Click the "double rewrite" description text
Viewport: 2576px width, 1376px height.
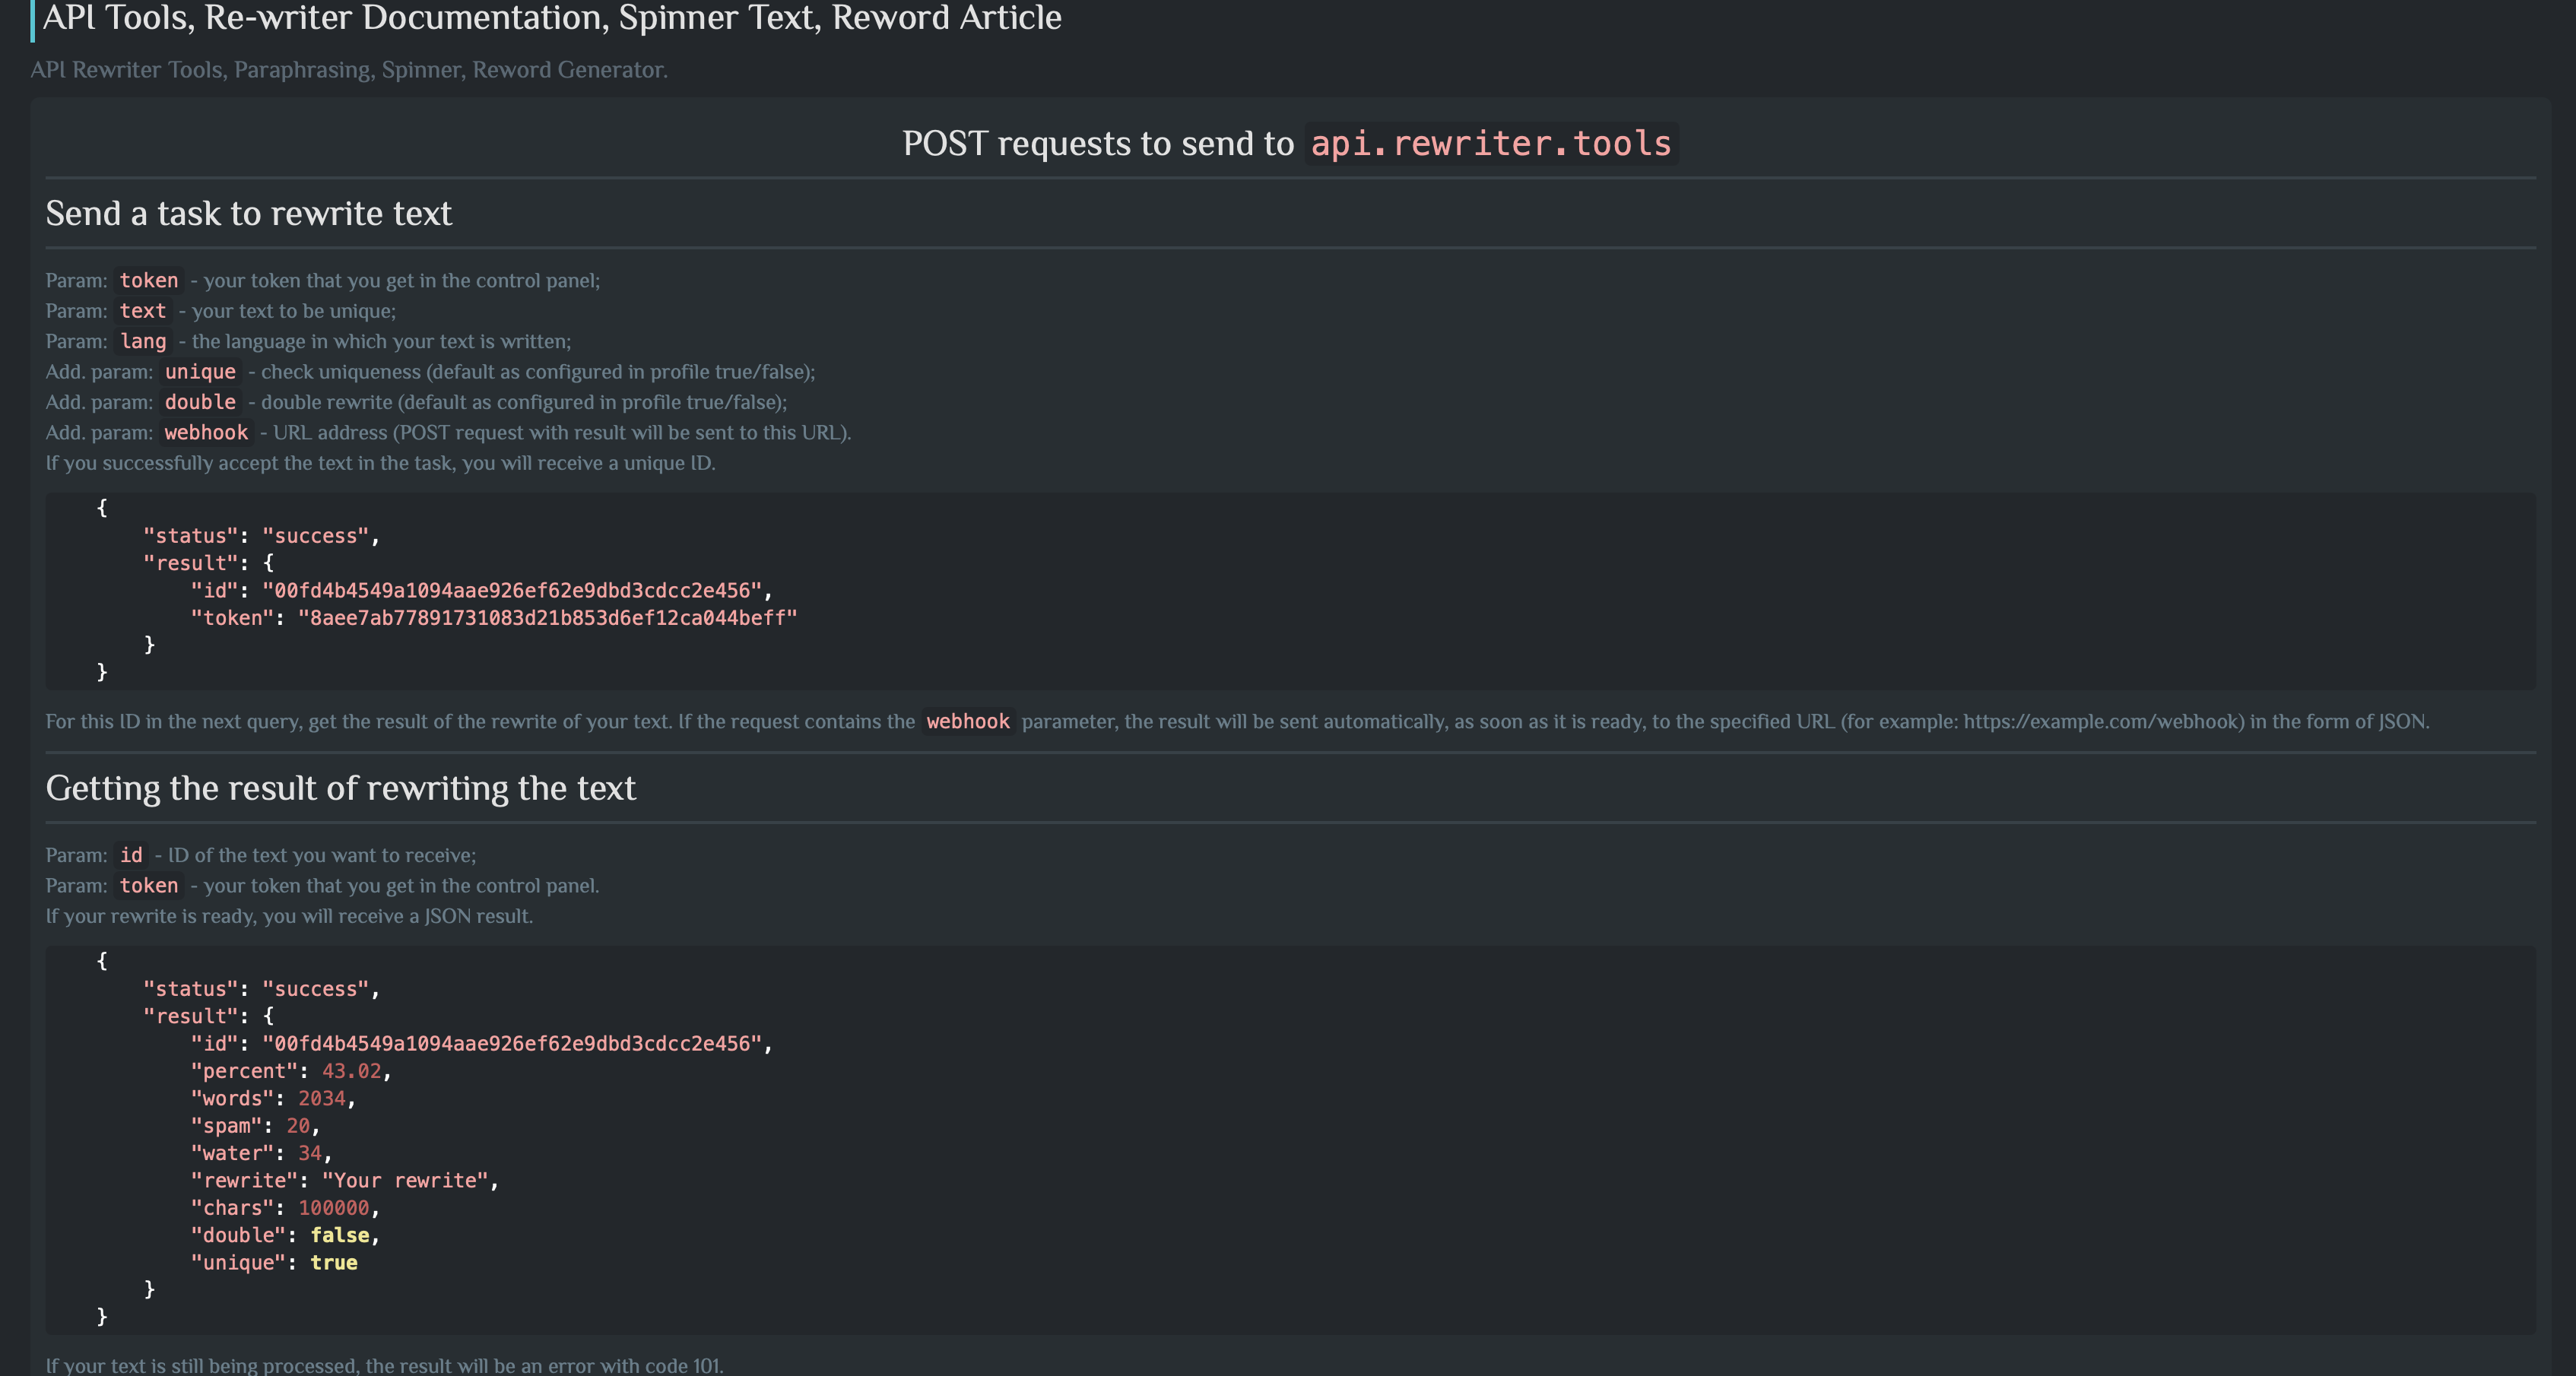click(x=524, y=402)
